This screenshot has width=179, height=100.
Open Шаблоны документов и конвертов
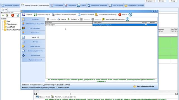pos(64,15)
